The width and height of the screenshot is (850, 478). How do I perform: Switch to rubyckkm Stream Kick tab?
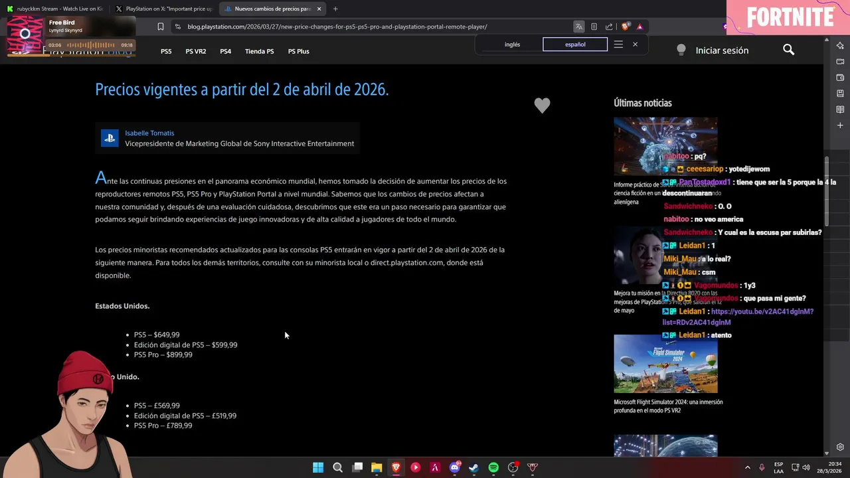point(54,9)
